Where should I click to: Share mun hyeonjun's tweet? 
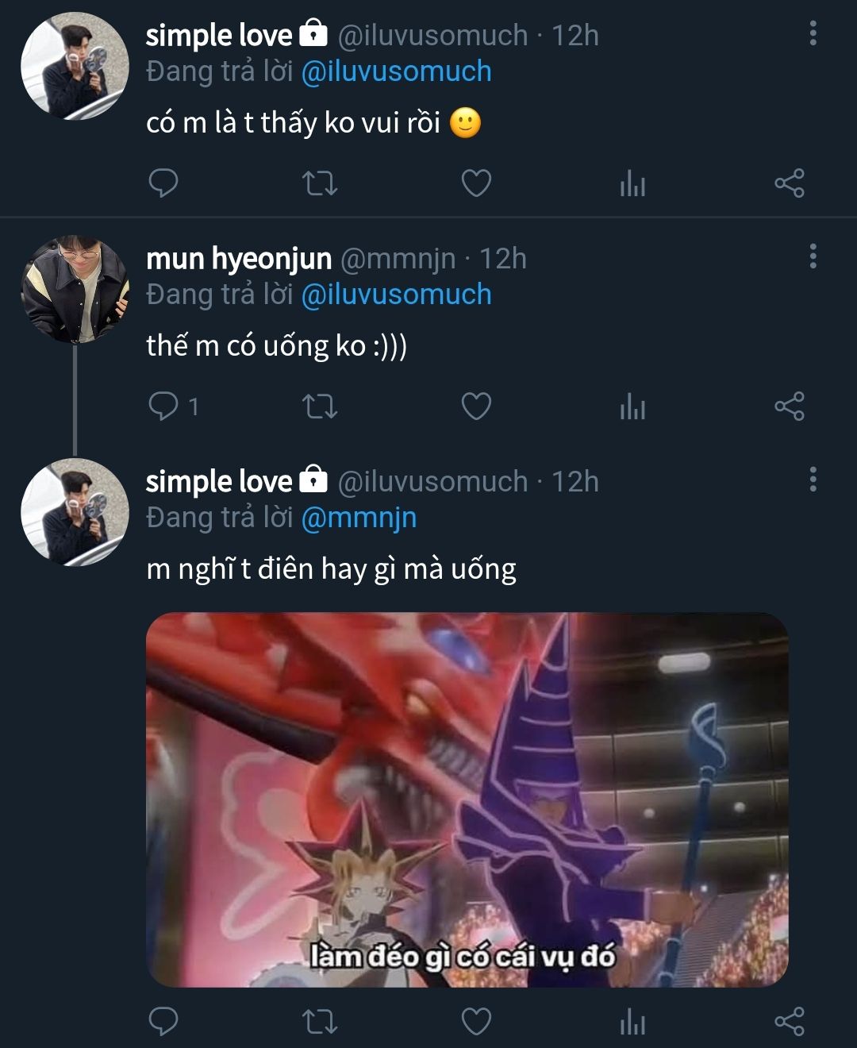click(x=789, y=406)
